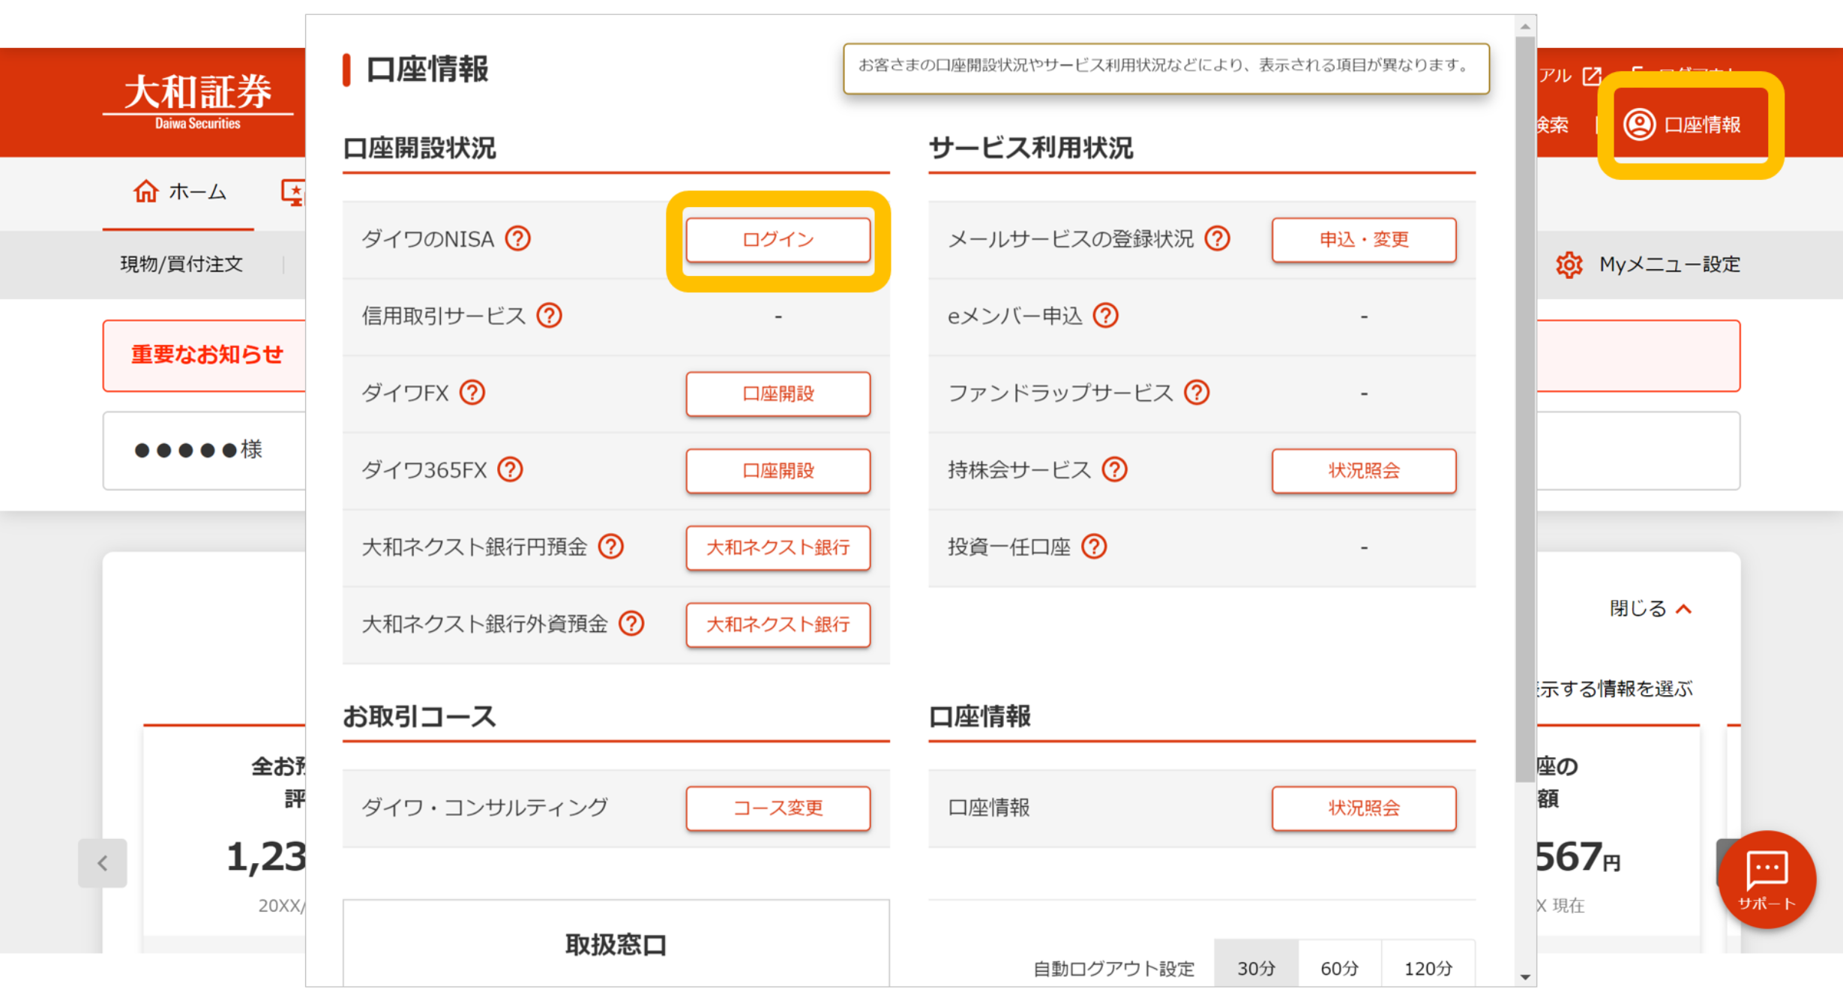Click the home icon in navigation
Image resolution: width=1843 pixels, height=992 pixels.
[145, 192]
